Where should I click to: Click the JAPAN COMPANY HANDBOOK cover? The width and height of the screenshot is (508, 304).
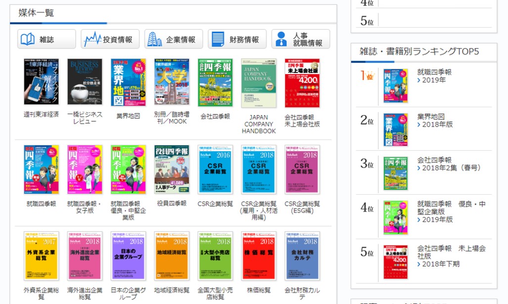coord(259,83)
